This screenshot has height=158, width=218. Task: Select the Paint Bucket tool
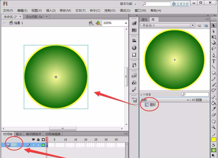(x=213, y=103)
